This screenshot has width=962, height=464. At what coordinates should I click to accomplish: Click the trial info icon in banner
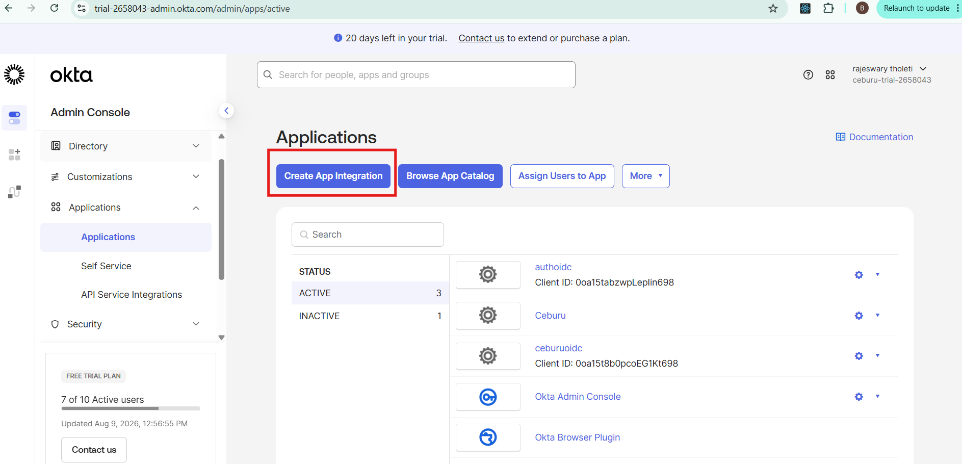tap(337, 38)
